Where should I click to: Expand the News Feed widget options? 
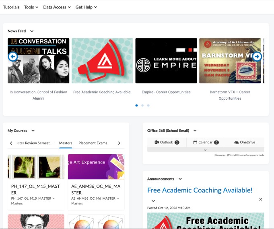(32, 31)
